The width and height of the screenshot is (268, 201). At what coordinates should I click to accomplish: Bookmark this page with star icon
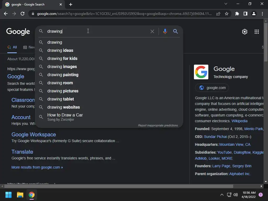point(227,14)
